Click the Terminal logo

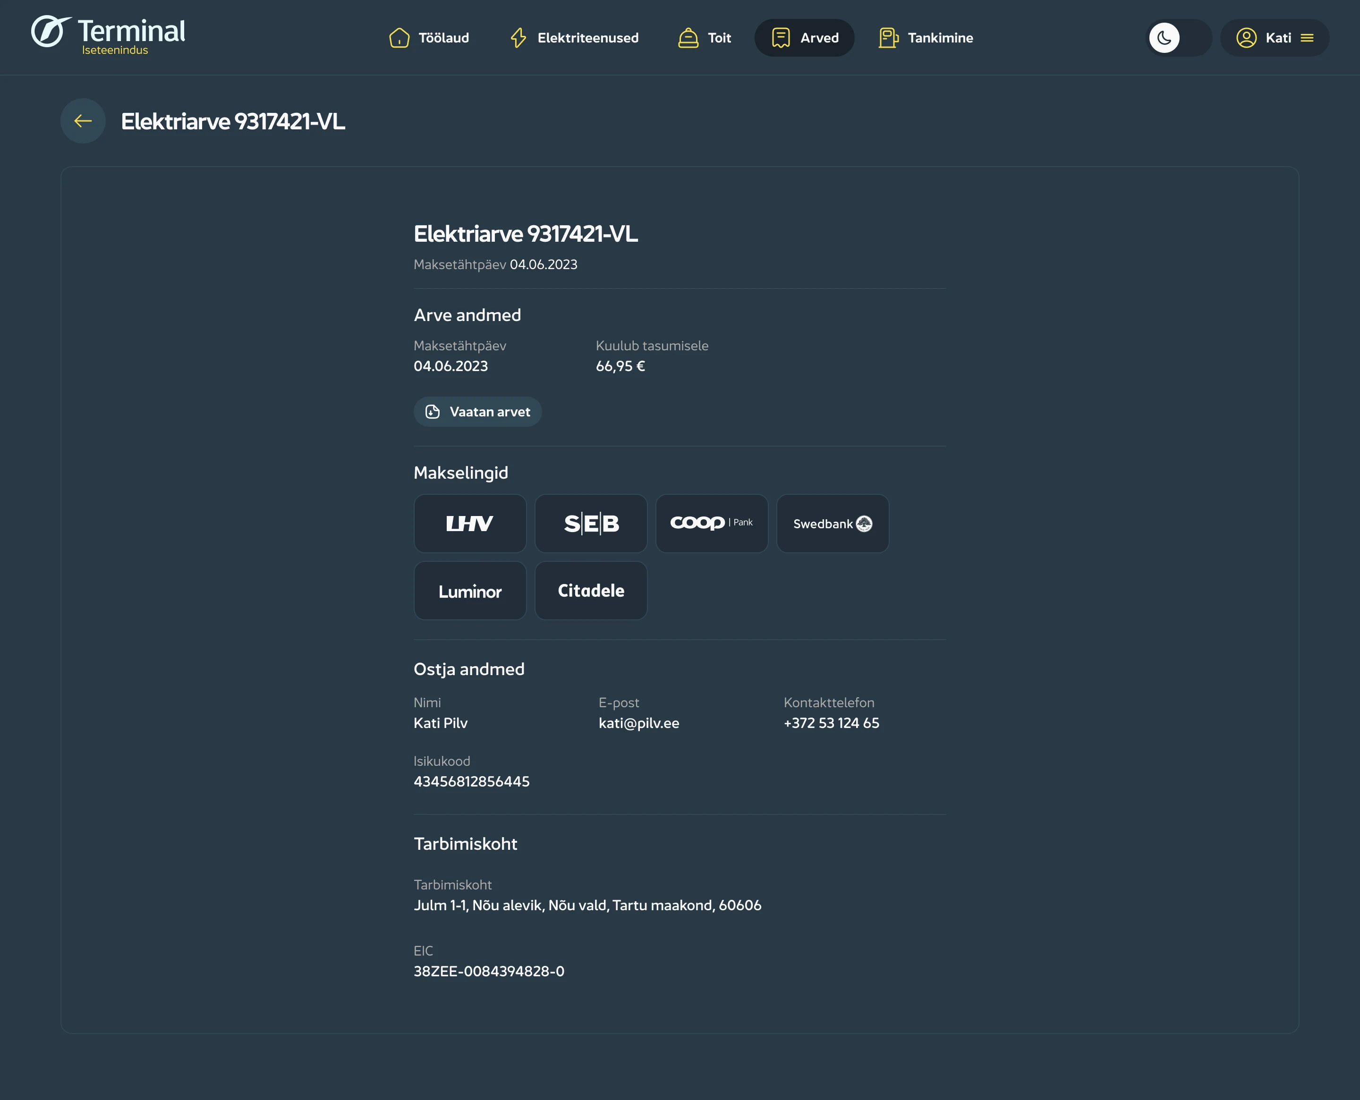[108, 35]
